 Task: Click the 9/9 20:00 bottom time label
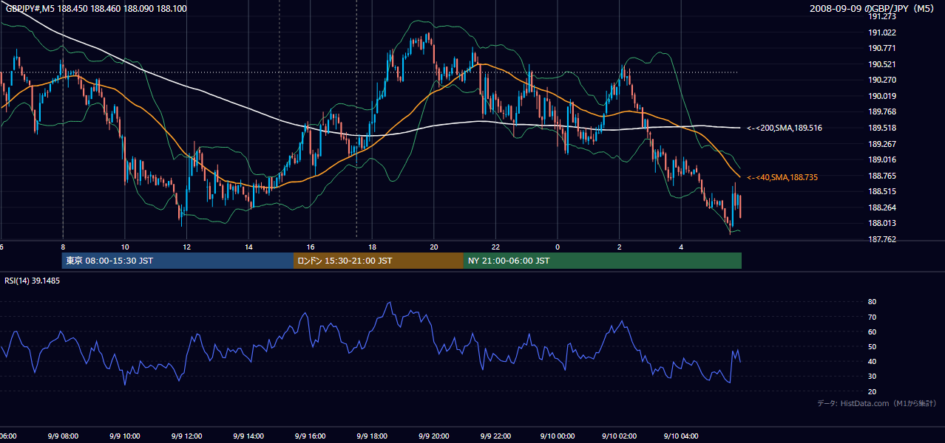point(434,436)
